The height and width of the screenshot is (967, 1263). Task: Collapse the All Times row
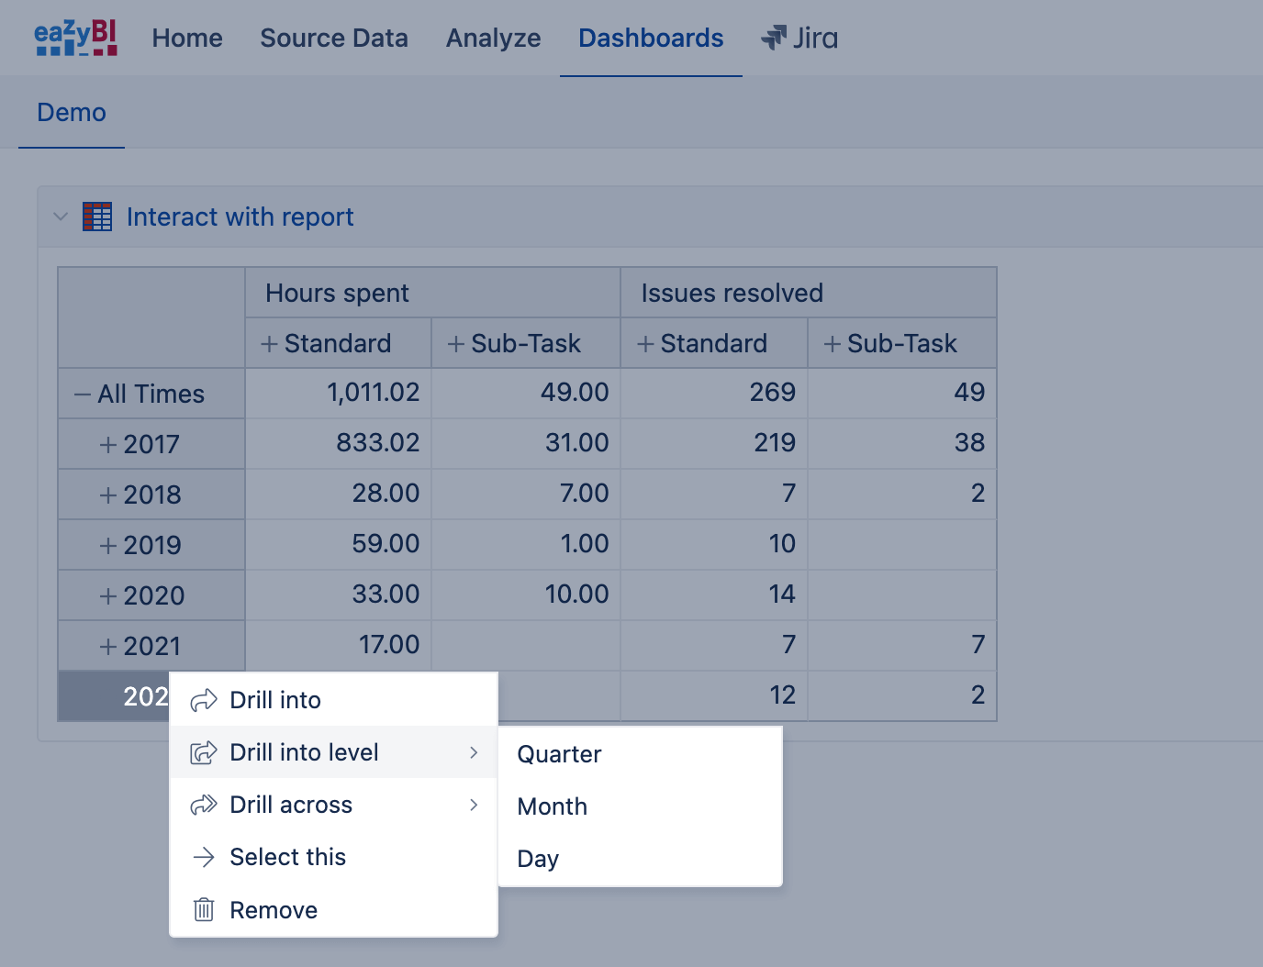pyautogui.click(x=83, y=395)
